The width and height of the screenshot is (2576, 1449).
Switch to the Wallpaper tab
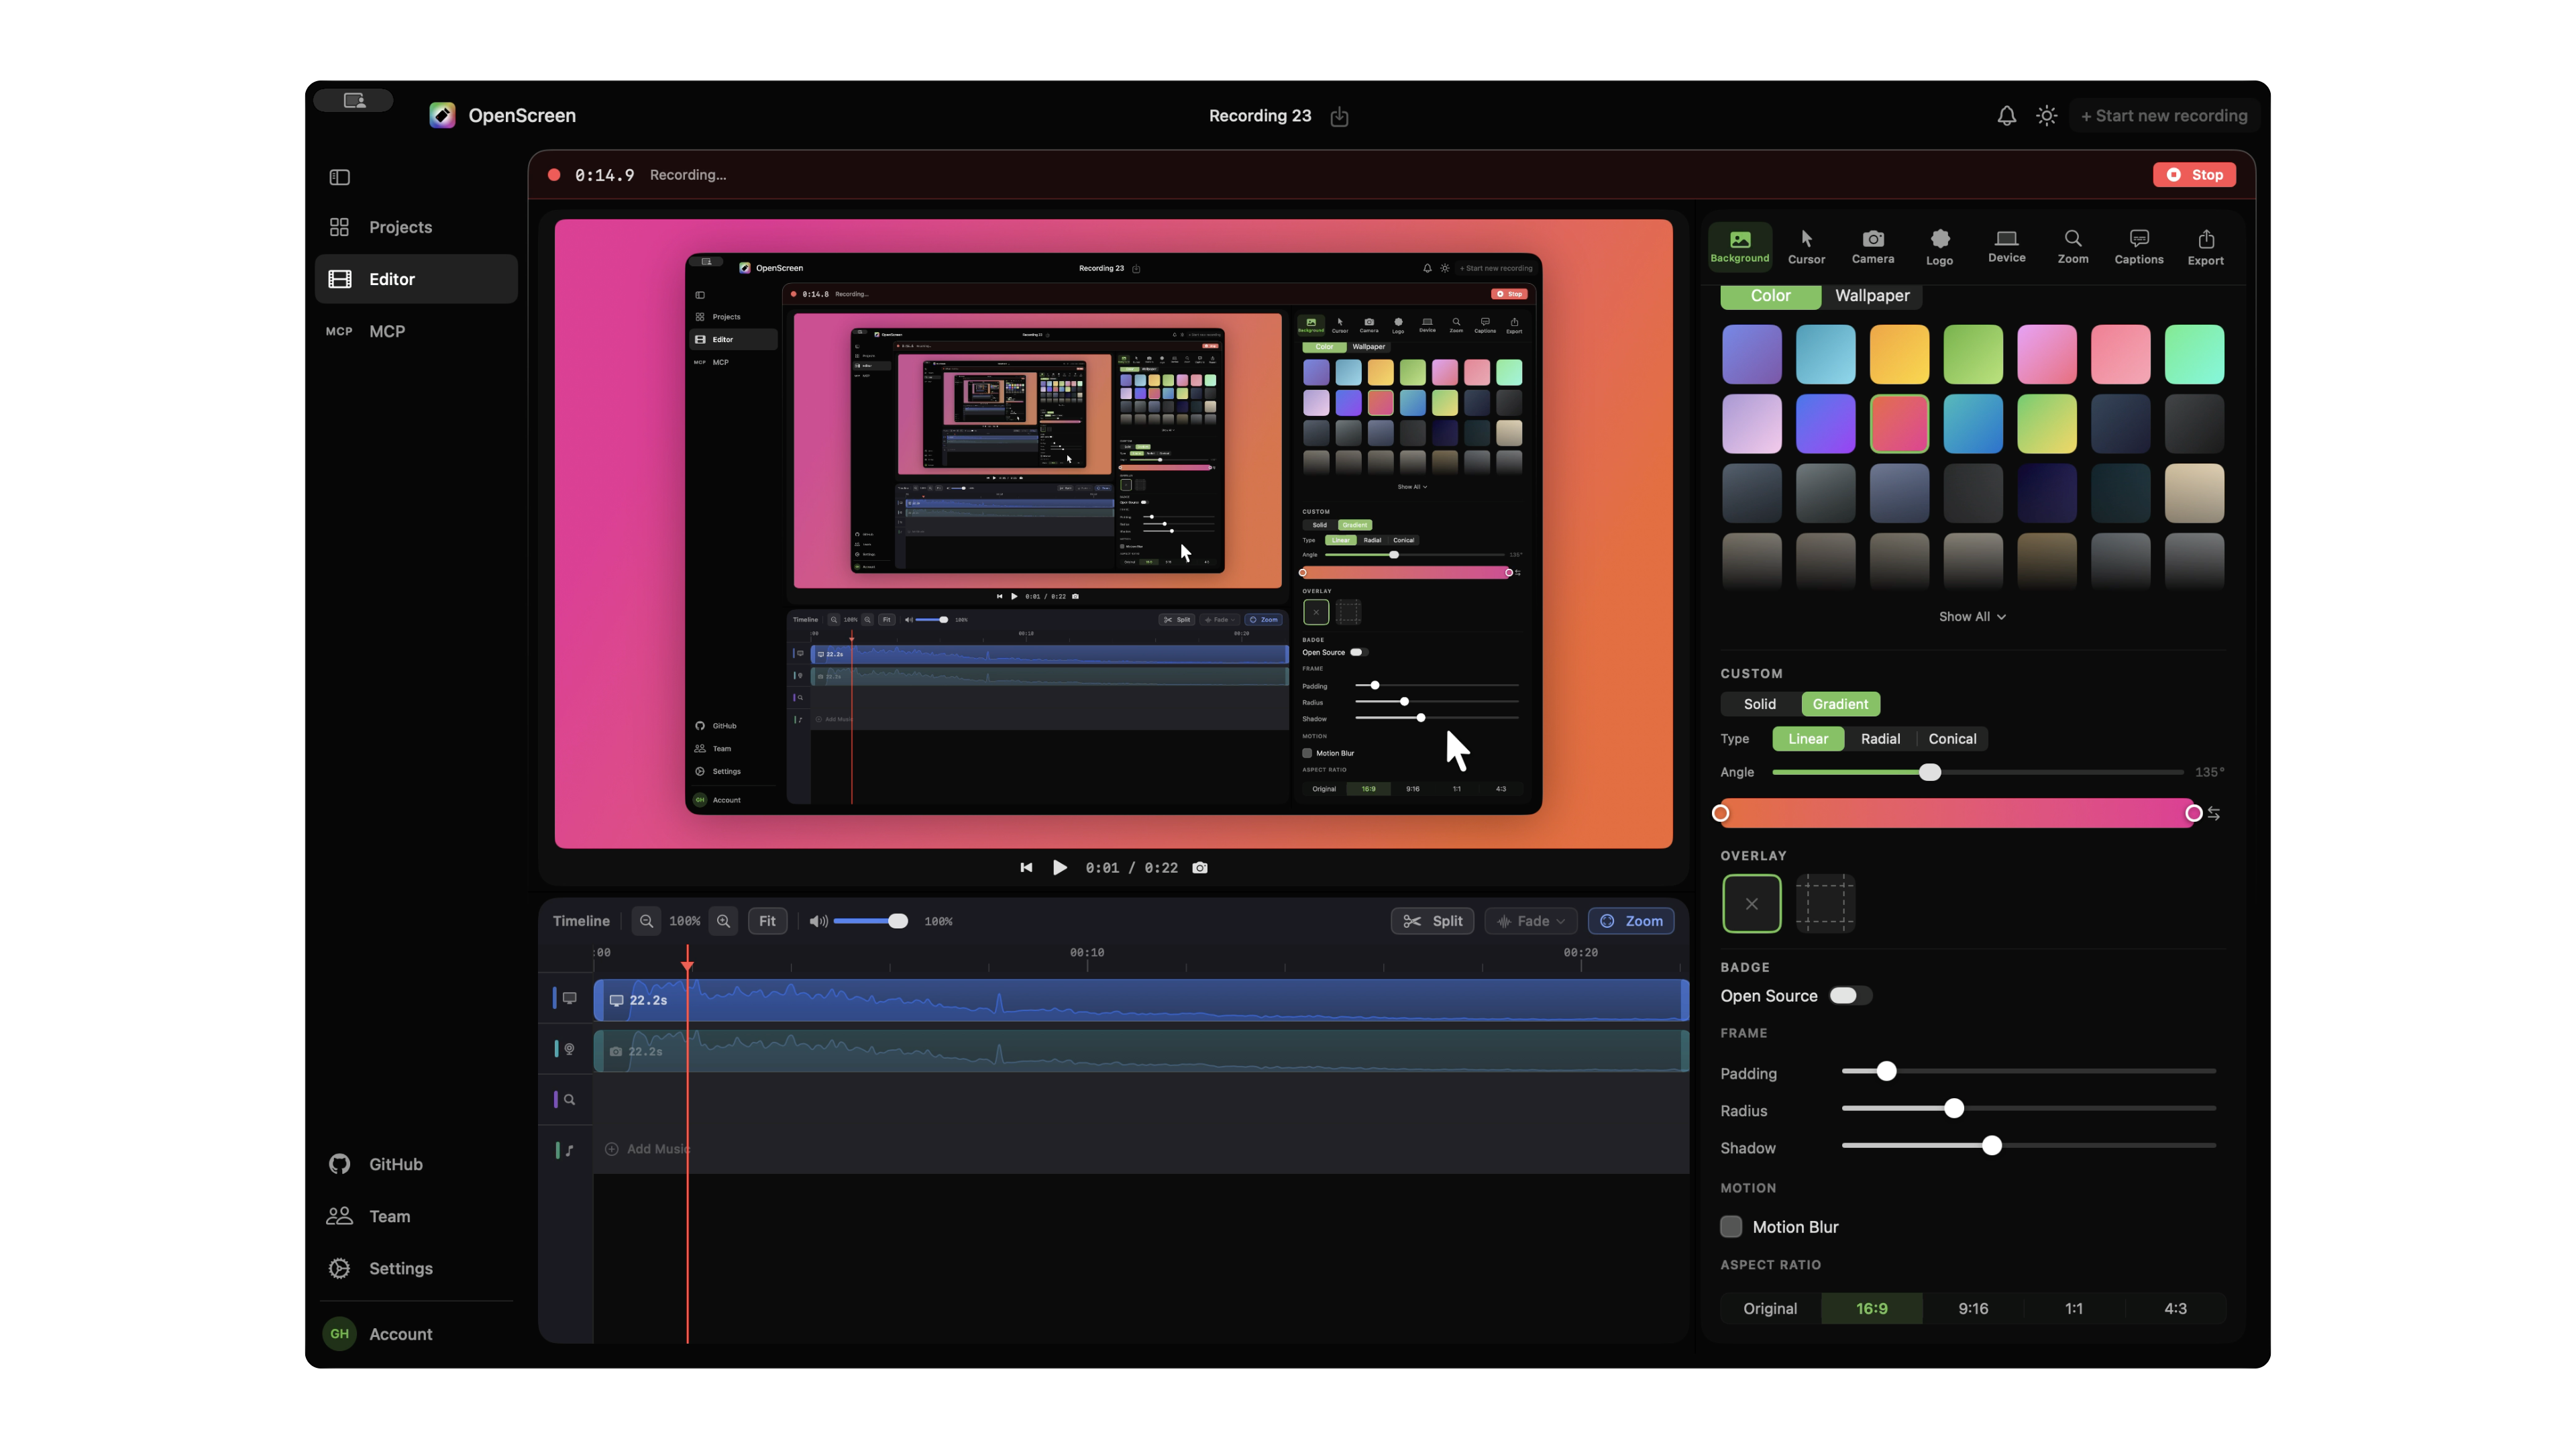[1871, 296]
